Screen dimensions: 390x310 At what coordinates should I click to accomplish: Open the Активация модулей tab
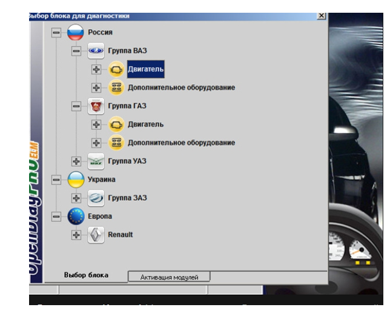(x=169, y=277)
